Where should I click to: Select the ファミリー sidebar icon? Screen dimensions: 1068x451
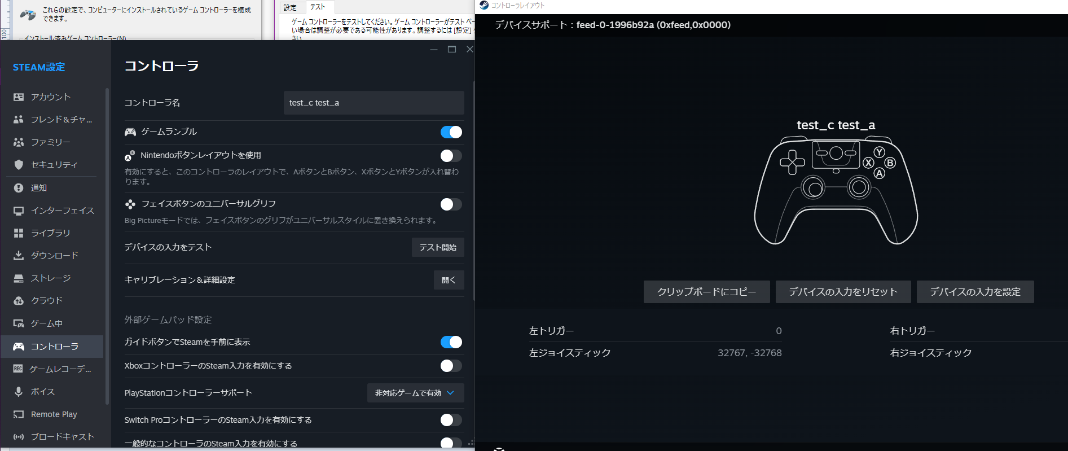click(19, 142)
